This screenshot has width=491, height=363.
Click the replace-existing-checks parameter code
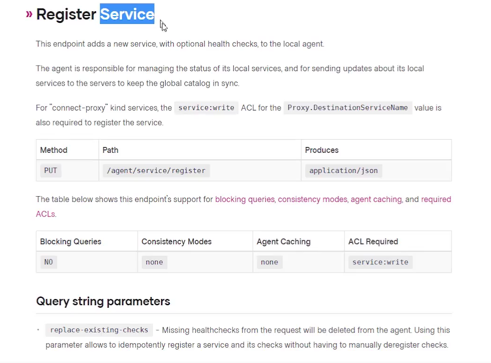[99, 330]
